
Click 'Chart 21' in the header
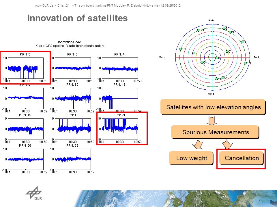pos(63,5)
